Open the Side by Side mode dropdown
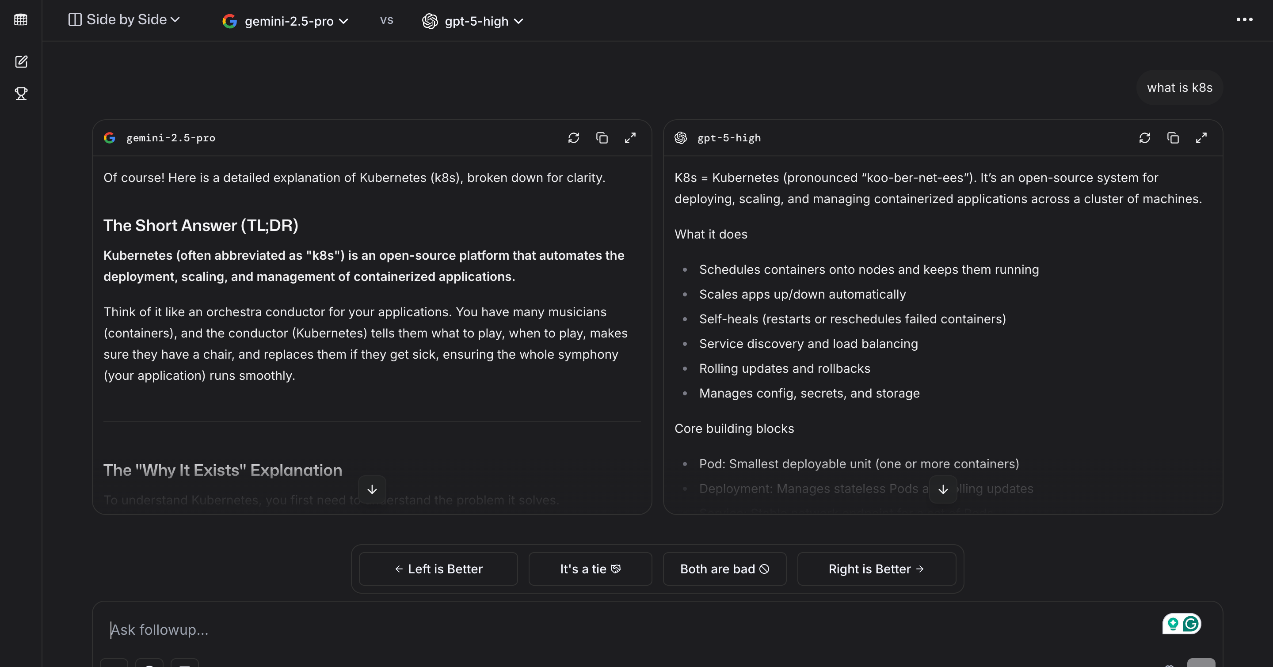Viewport: 1273px width, 667px height. point(124,20)
